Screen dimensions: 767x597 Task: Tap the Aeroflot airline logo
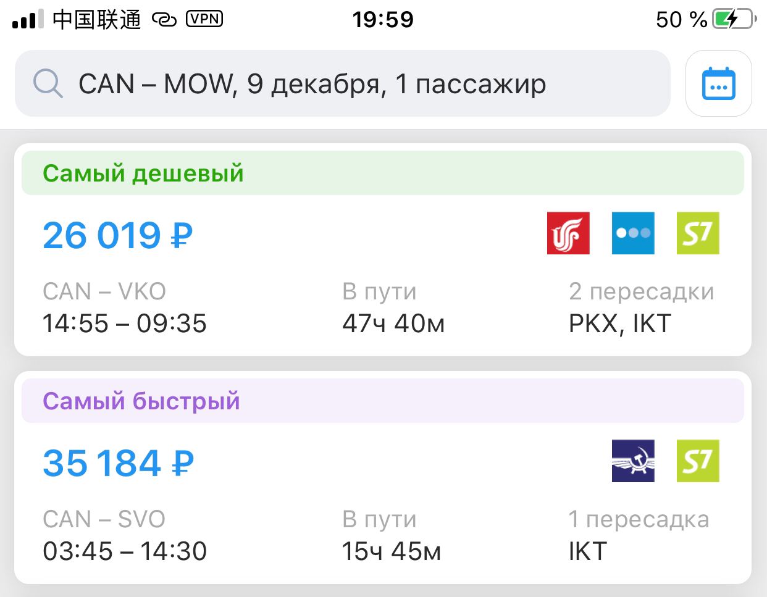633,461
